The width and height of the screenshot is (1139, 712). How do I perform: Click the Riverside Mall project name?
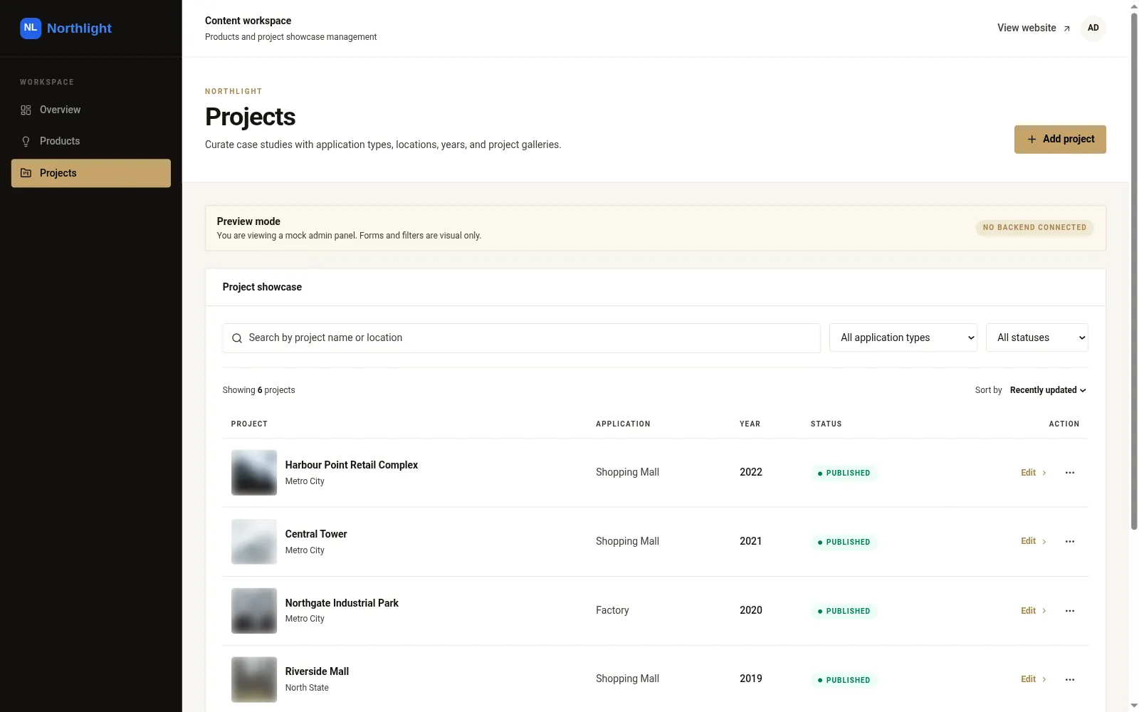pos(317,671)
